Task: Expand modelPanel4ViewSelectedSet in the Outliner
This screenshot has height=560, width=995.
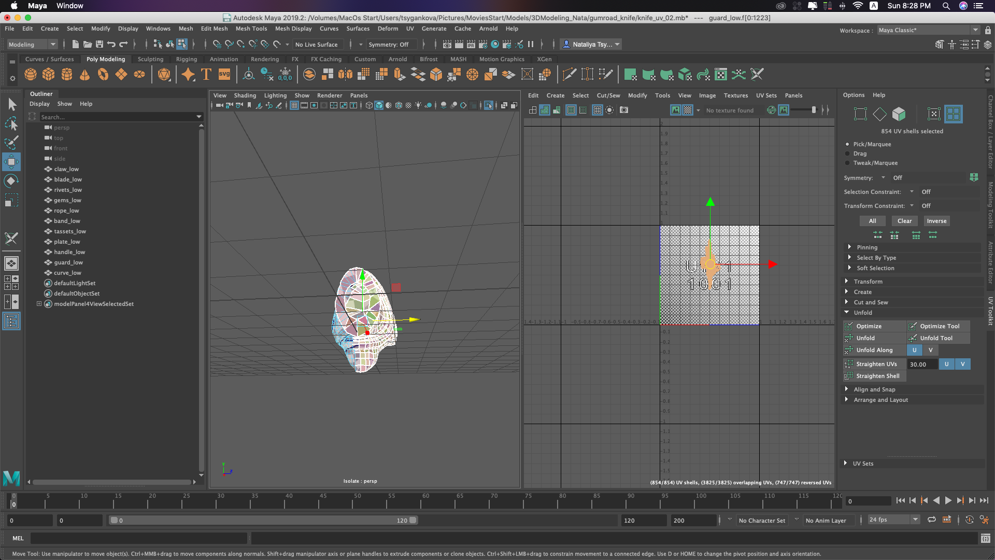Action: click(39, 303)
